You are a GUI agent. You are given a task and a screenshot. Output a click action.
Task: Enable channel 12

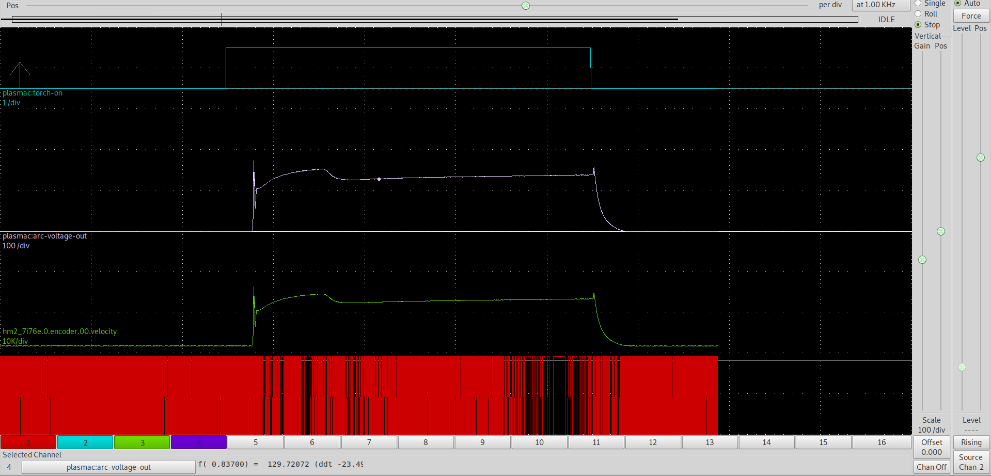653,442
